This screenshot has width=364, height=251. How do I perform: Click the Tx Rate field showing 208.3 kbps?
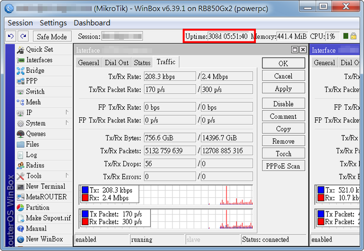tap(170, 76)
